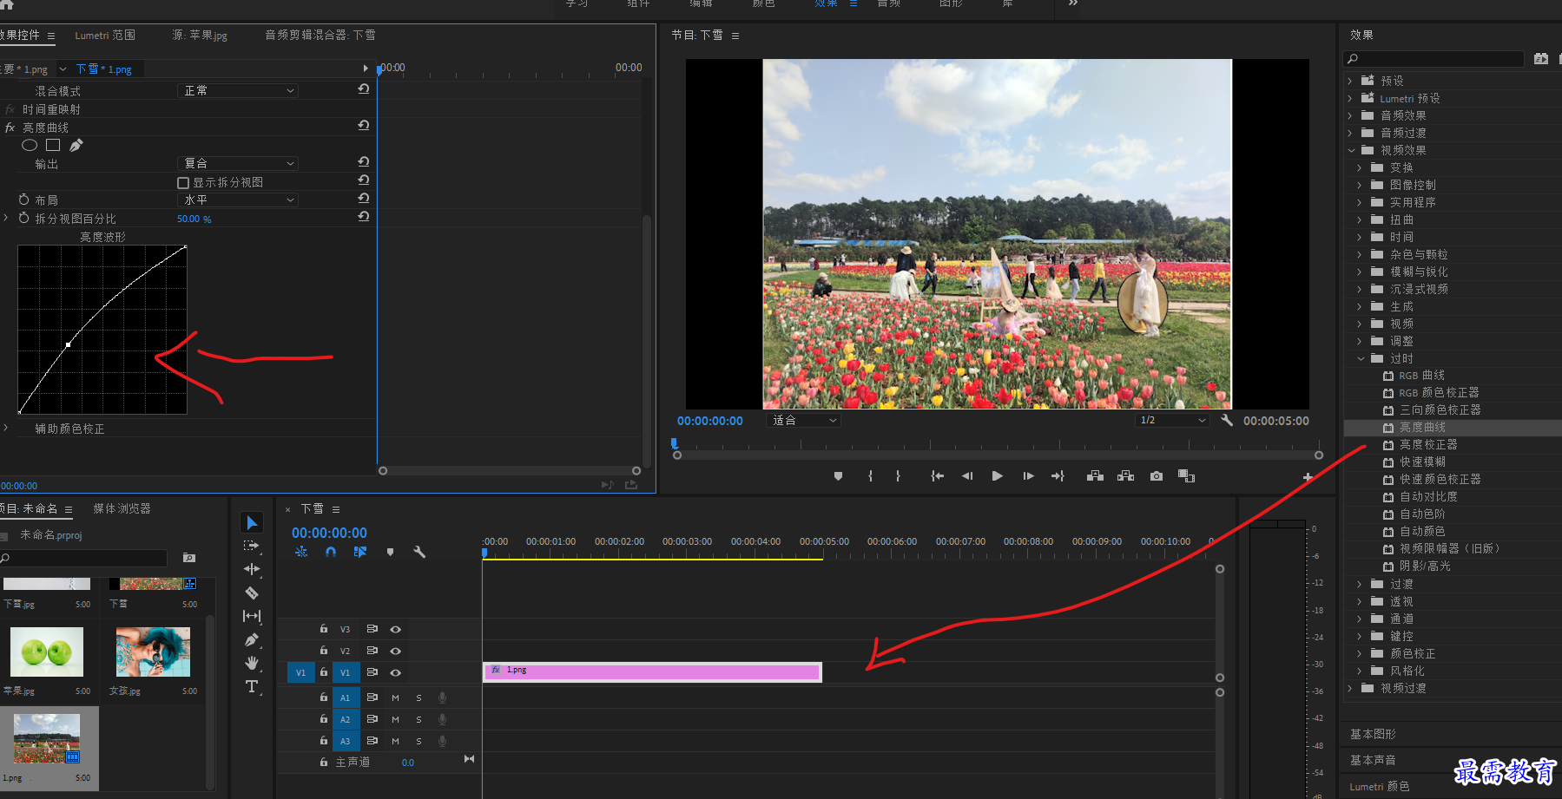The height and width of the screenshot is (799, 1562).
Task: Select 自动对比度 effect
Action: [1428, 497]
